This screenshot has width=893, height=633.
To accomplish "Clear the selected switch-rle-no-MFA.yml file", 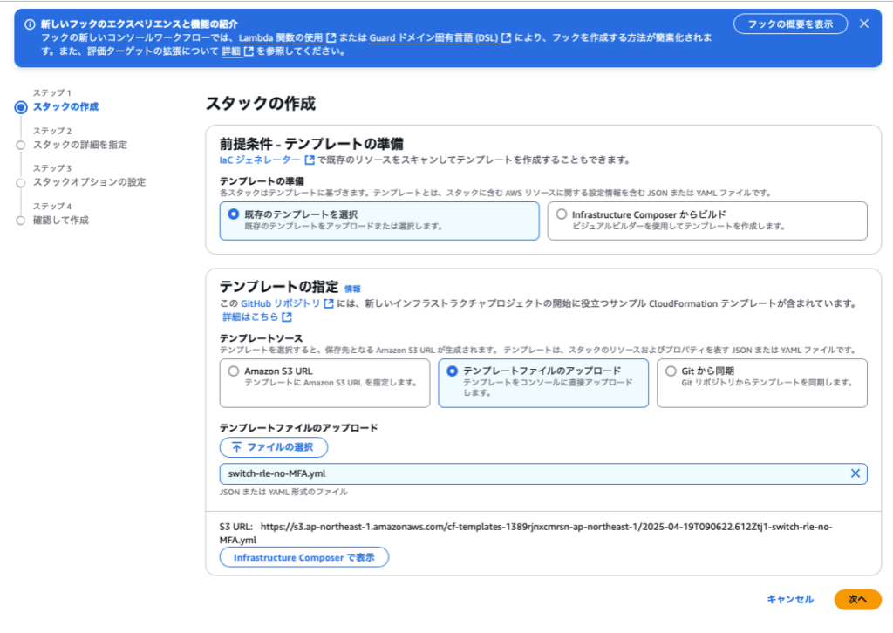I will click(x=856, y=473).
